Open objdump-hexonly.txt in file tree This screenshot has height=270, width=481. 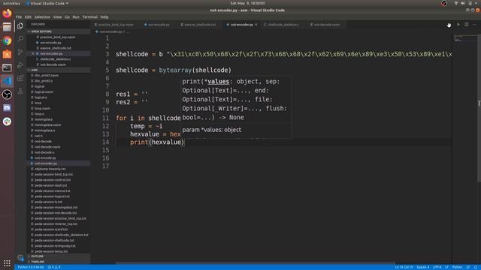pos(50,169)
